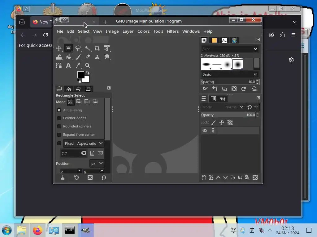Select the Bucket Fill tool
This screenshot has width=317, height=237.
[x=68, y=57]
